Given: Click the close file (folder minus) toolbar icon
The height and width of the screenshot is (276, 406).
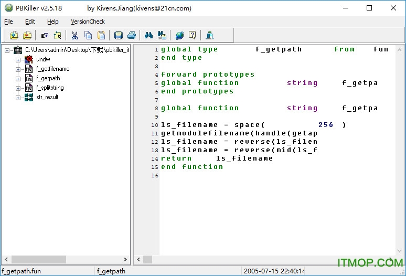Looking at the screenshot, I should pyautogui.click(x=27, y=35).
